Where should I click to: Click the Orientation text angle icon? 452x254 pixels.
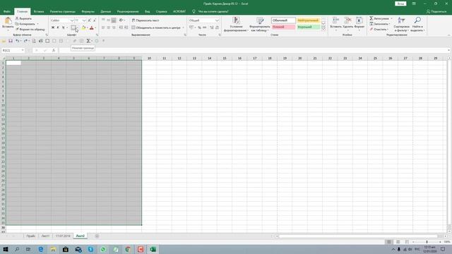click(x=121, y=20)
